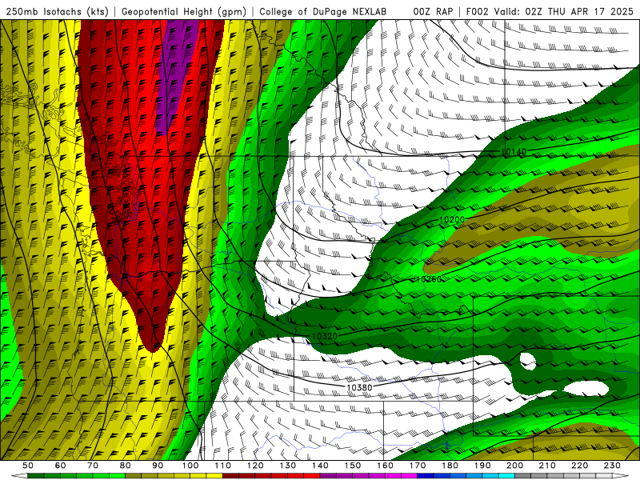Screen dimensions: 640x480
Task: Click the 170 legend label
Action: coord(418,466)
